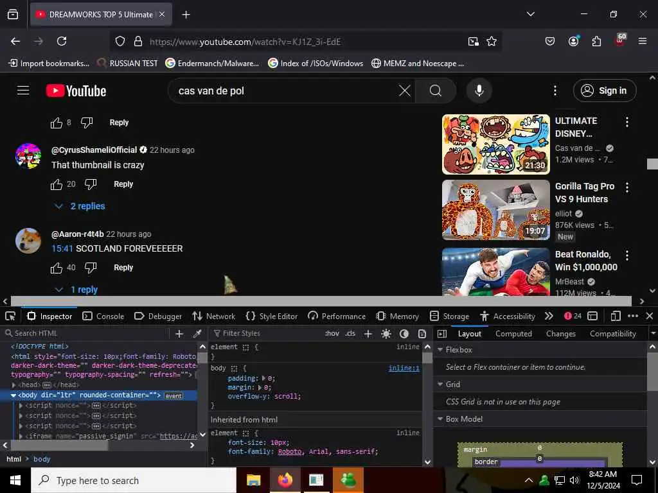
Task: Toggle pseudo-class :hov panel
Action: point(332,334)
